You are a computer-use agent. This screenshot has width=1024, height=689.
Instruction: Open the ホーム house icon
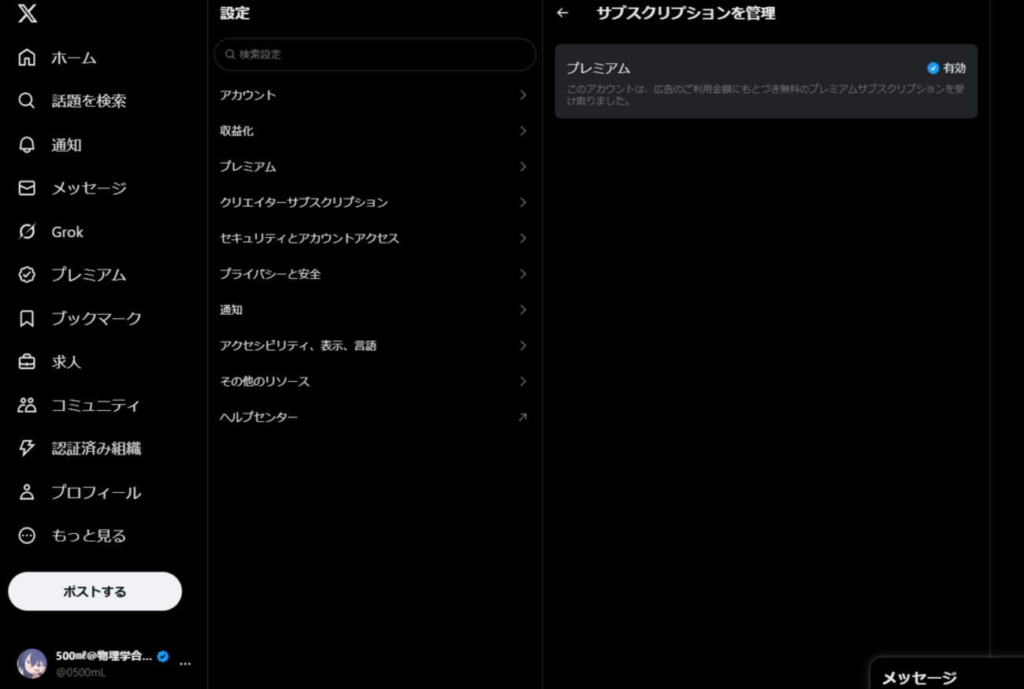(27, 57)
